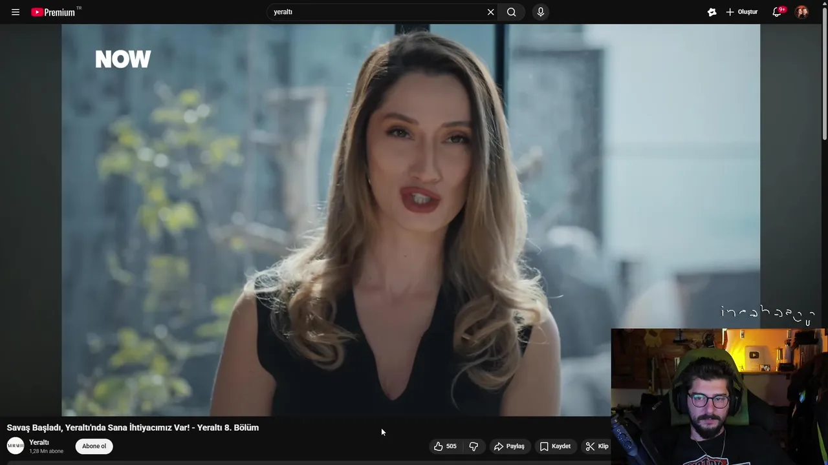Start voice search with microphone

[x=541, y=12]
